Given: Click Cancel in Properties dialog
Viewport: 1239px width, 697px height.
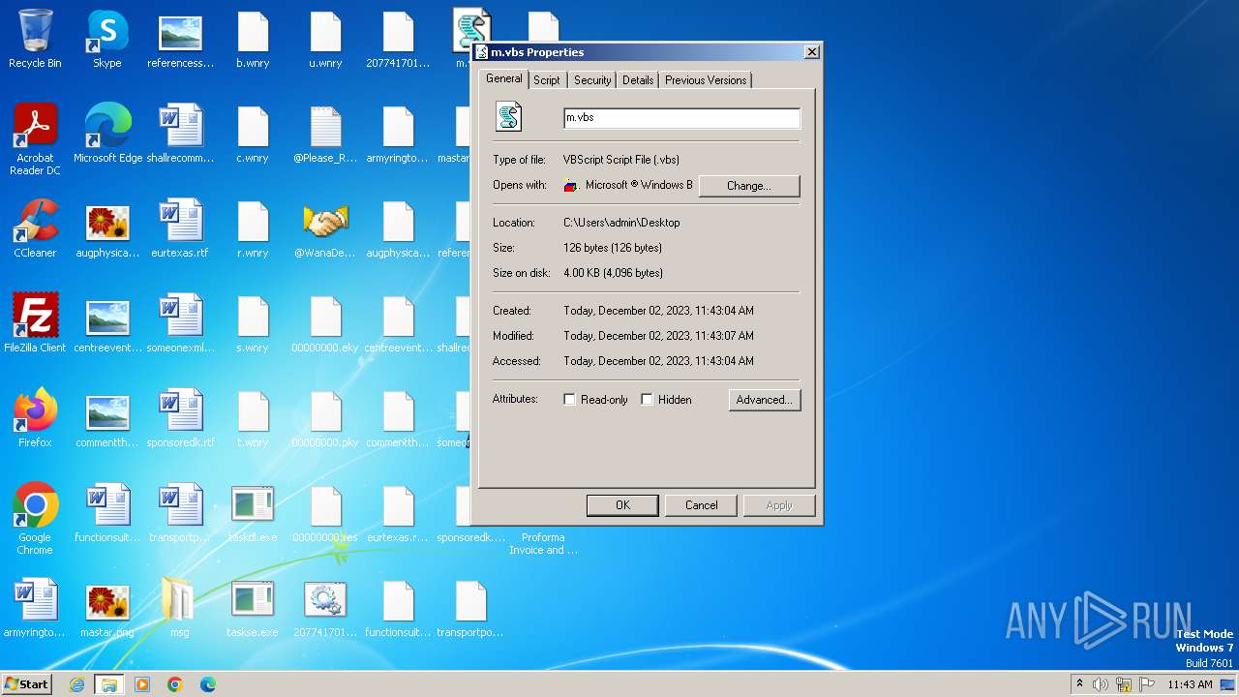Looking at the screenshot, I should [x=702, y=505].
